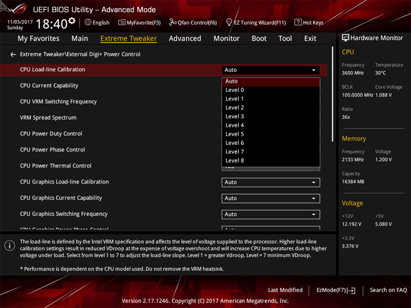Image resolution: width=411 pixels, height=308 pixels.
Task: Open Qfan Control(F6)
Action: pyautogui.click(x=193, y=22)
